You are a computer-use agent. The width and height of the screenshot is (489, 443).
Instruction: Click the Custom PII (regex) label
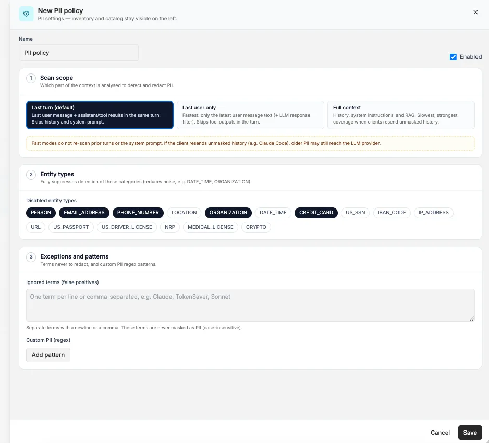48,340
